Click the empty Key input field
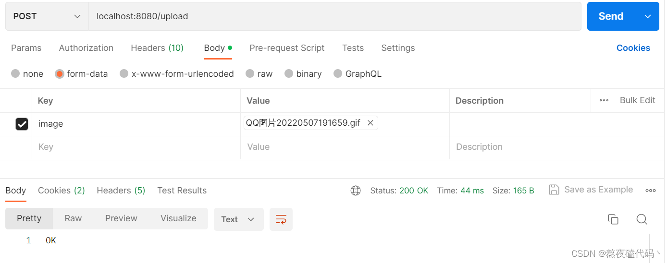Viewport: 667px width, 263px height. click(136, 147)
